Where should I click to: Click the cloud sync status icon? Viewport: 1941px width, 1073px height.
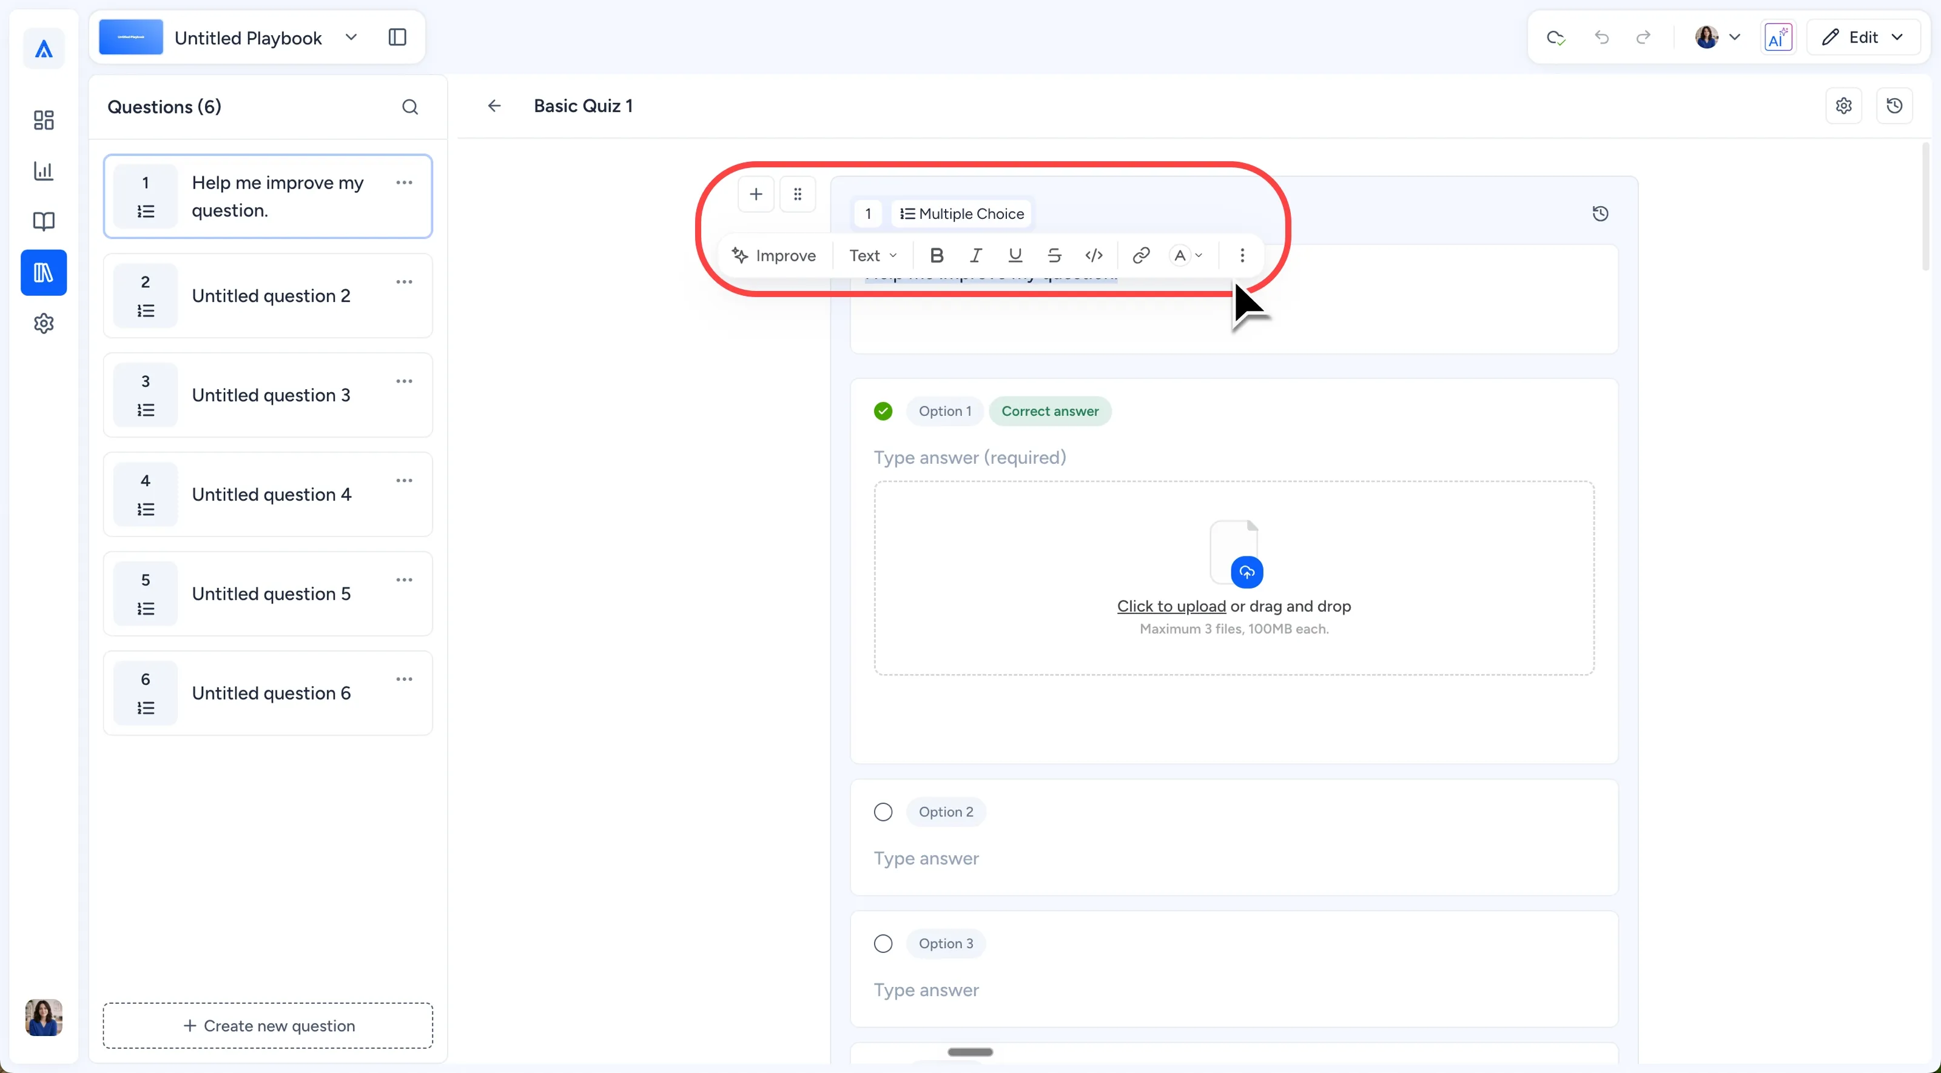tap(1556, 38)
